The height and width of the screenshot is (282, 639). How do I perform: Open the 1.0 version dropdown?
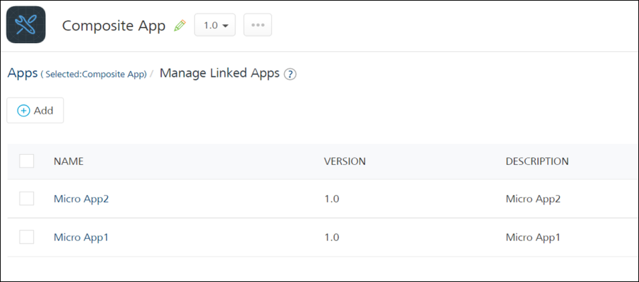point(215,25)
